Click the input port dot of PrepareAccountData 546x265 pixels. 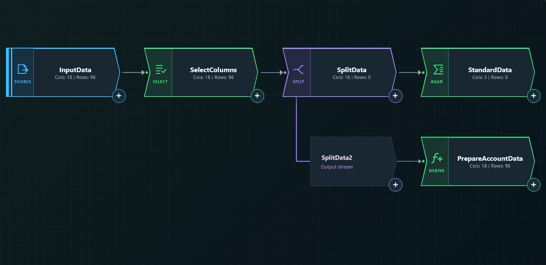(x=423, y=161)
